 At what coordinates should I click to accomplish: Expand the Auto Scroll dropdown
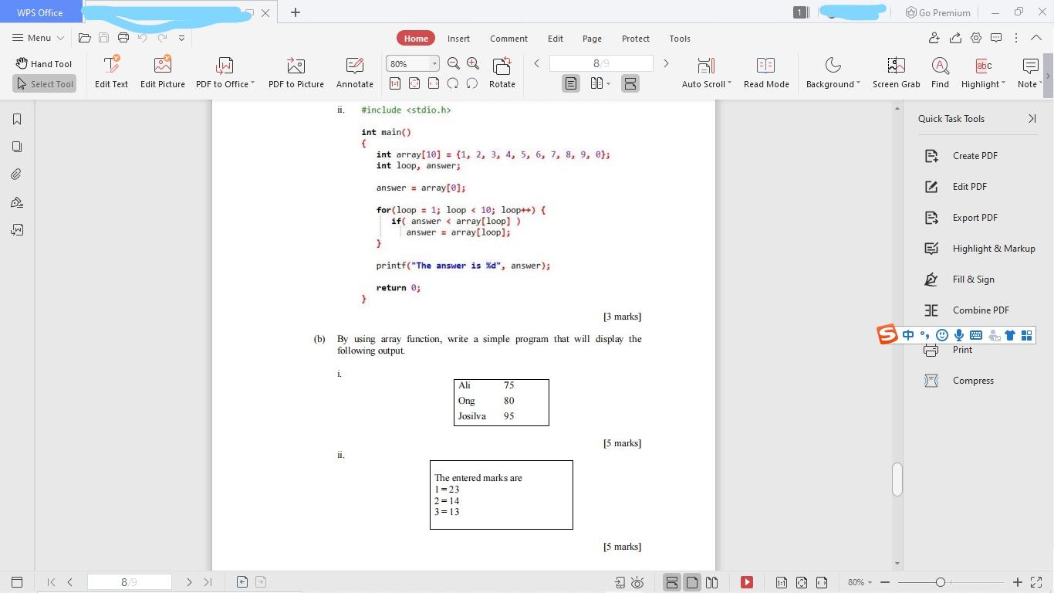point(729,83)
